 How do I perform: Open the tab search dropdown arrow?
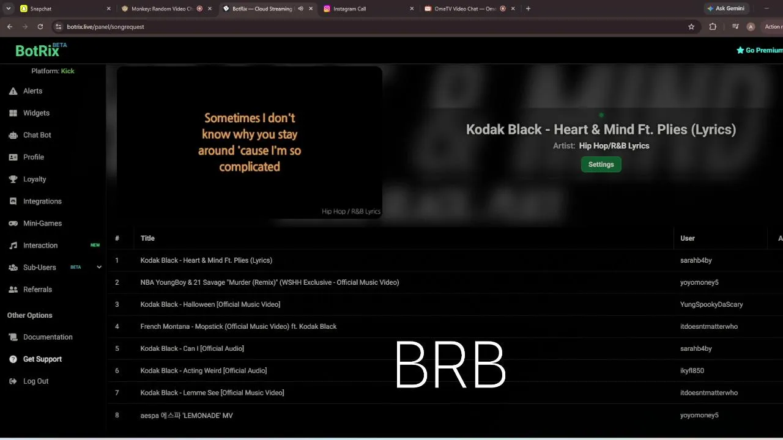point(8,9)
